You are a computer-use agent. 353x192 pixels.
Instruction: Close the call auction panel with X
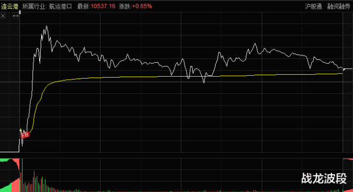tap(3, 16)
